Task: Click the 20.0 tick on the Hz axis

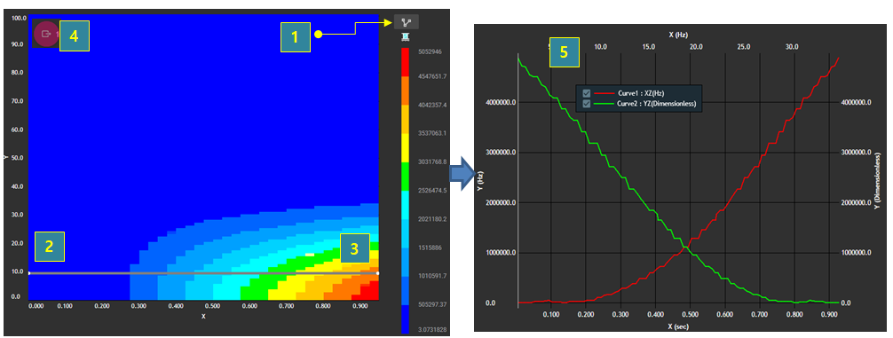Action: click(695, 47)
